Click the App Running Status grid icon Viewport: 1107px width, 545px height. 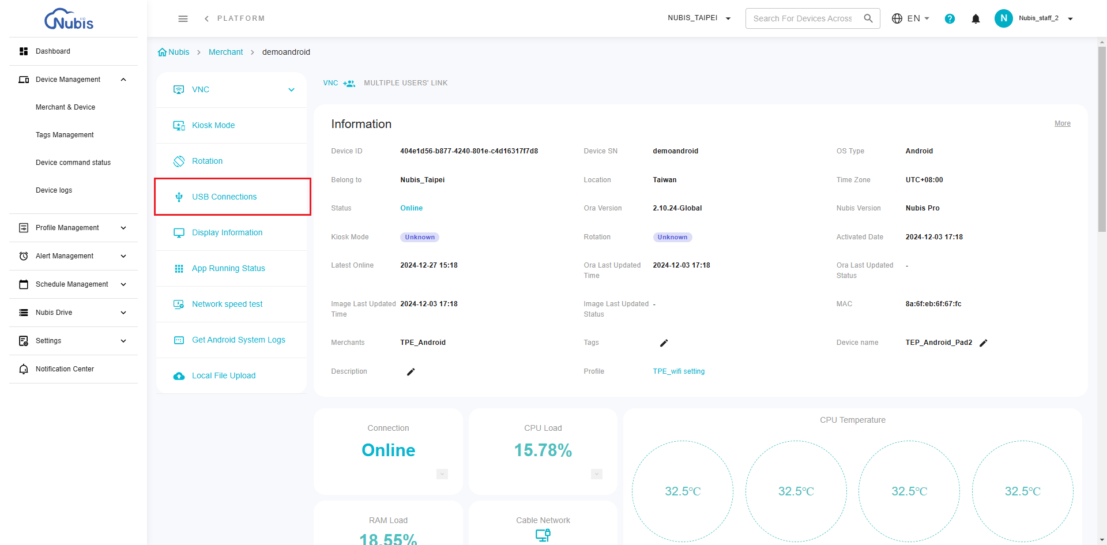[x=179, y=268]
